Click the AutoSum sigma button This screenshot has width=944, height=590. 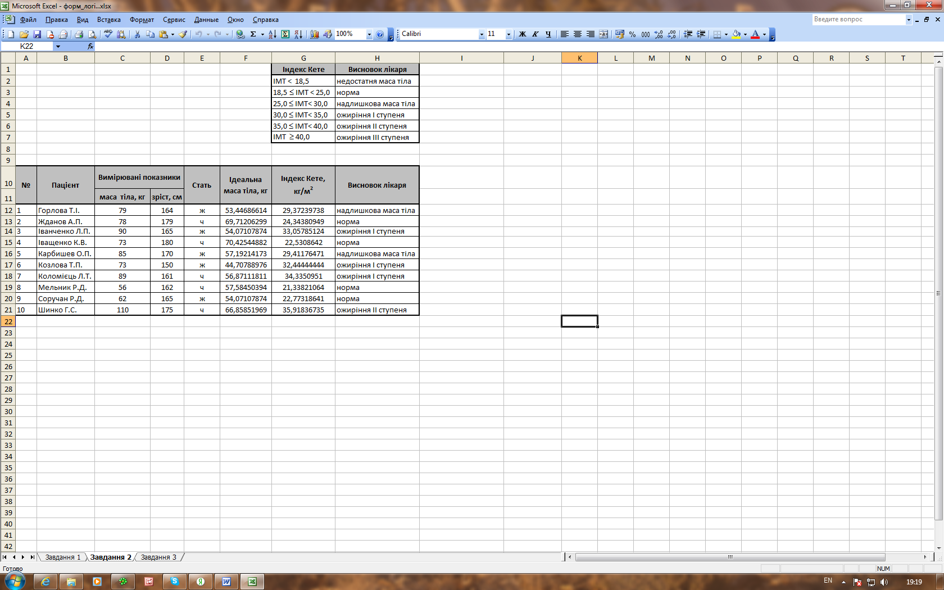click(253, 34)
